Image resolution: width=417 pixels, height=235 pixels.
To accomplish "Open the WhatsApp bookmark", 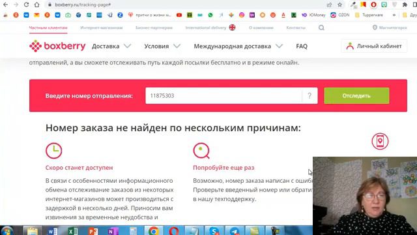I will (x=210, y=15).
